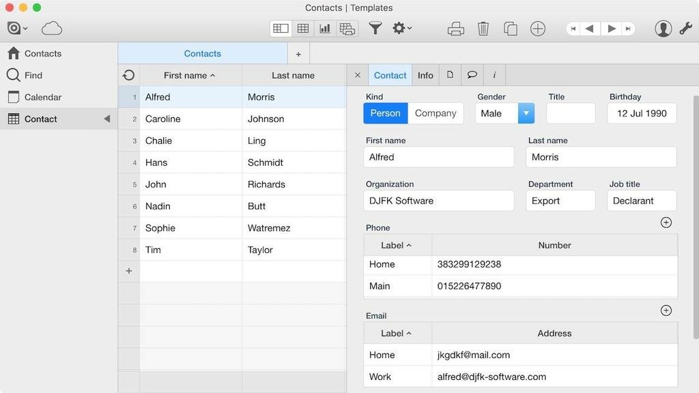Open the Ninox app menu icon
The width and height of the screenshot is (699, 393).
click(x=17, y=29)
